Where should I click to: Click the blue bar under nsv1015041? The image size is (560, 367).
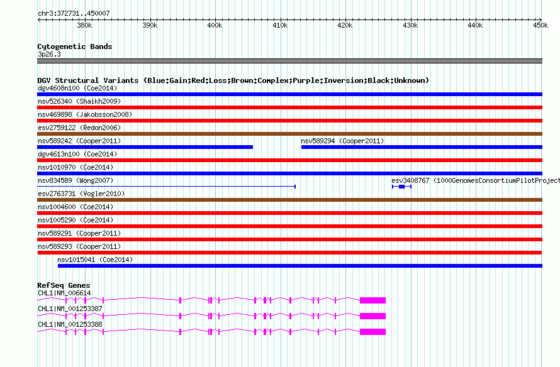click(x=300, y=266)
